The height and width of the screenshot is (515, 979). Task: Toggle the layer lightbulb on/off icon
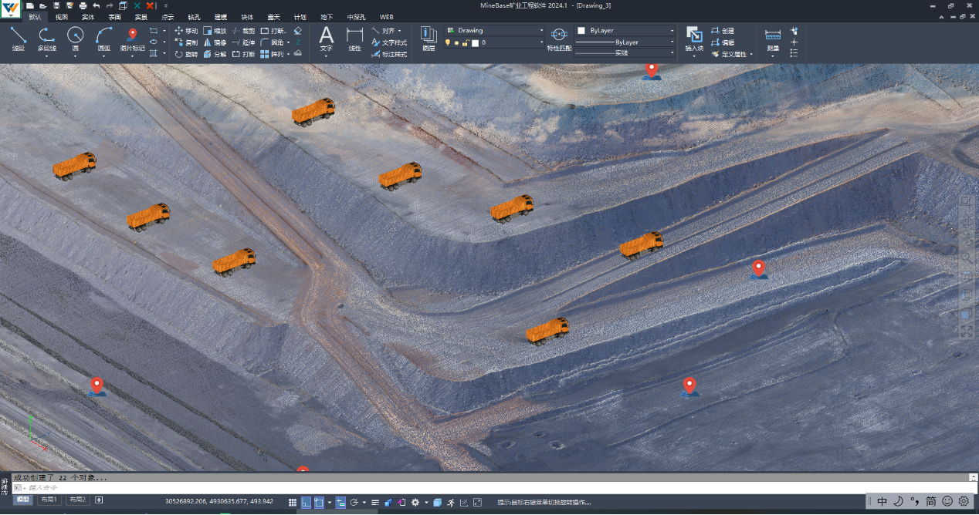click(447, 43)
